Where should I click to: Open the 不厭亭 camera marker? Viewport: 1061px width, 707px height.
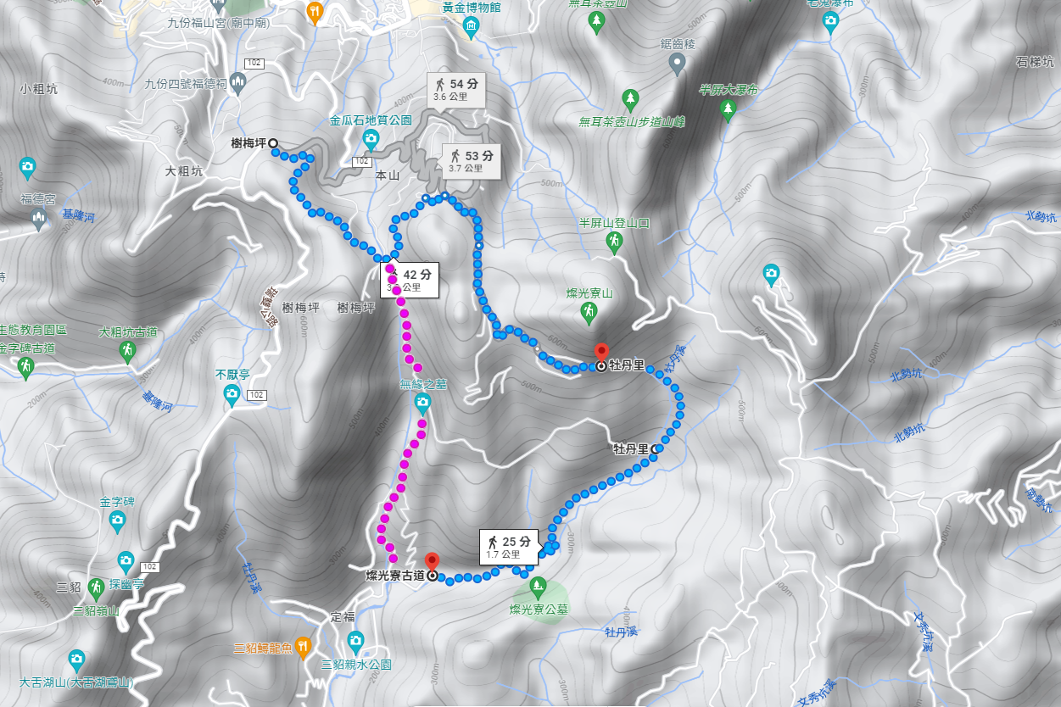tap(232, 393)
